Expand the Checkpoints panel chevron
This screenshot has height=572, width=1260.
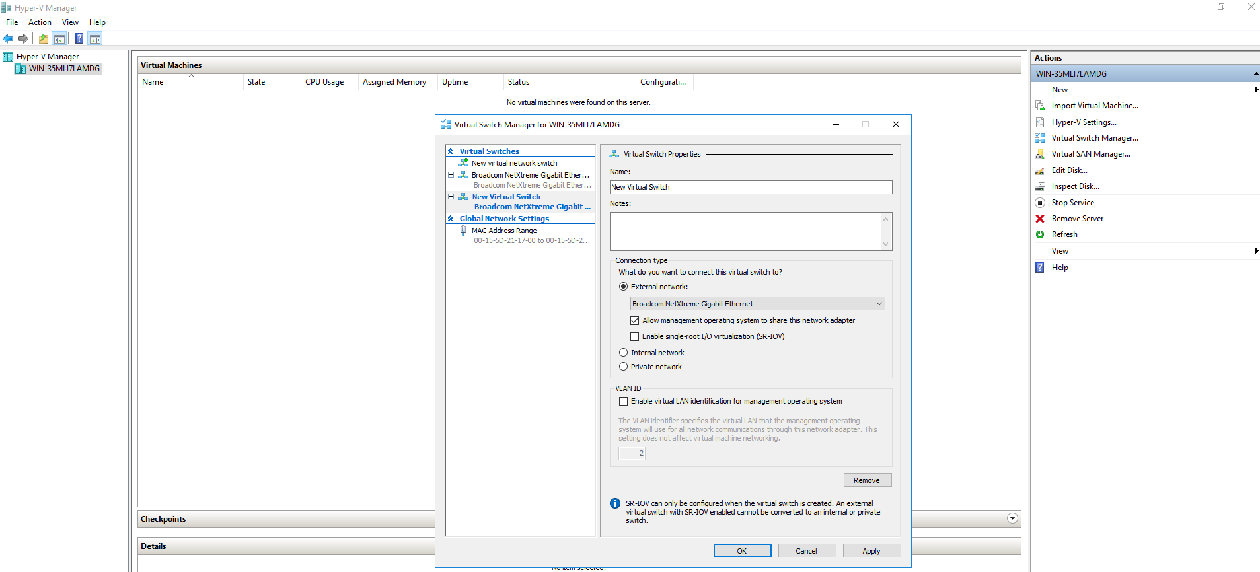click(x=1012, y=518)
